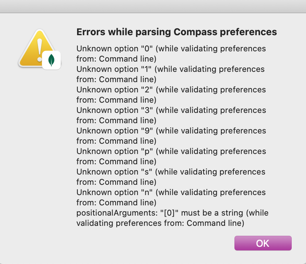Click "from: Command line)" below the option "n" error
Image resolution: width=306 pixels, height=264 pixels.
coord(116,202)
